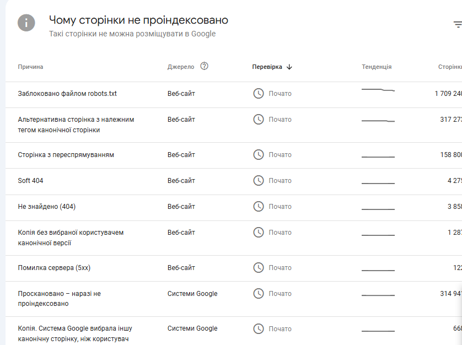Image resolution: width=462 pixels, height=345 pixels.
Task: Click the Причина column header
Action: click(x=30, y=67)
